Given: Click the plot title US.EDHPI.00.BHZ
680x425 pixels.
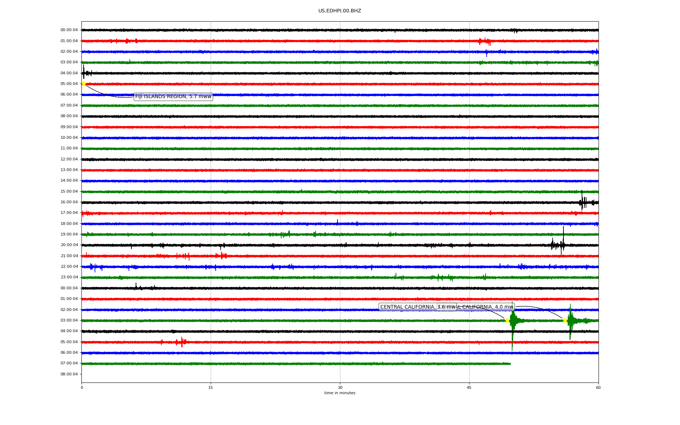Looking at the screenshot, I should point(340,11).
